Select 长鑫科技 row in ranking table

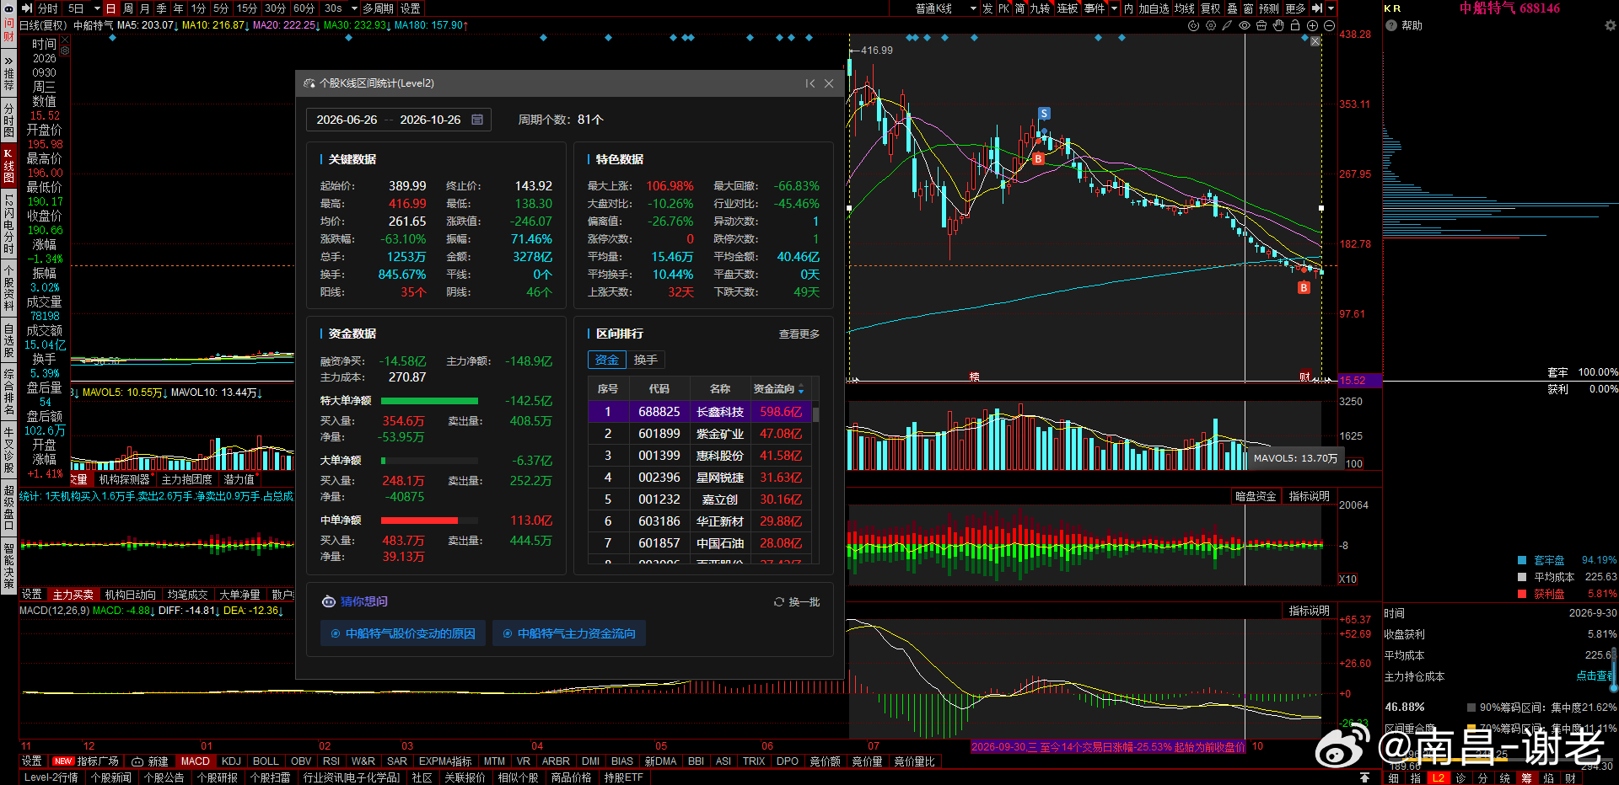pos(700,412)
